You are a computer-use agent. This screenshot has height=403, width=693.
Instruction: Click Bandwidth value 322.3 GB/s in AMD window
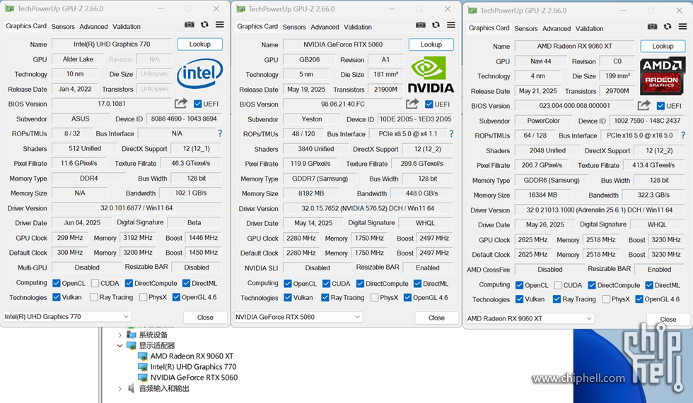point(653,195)
